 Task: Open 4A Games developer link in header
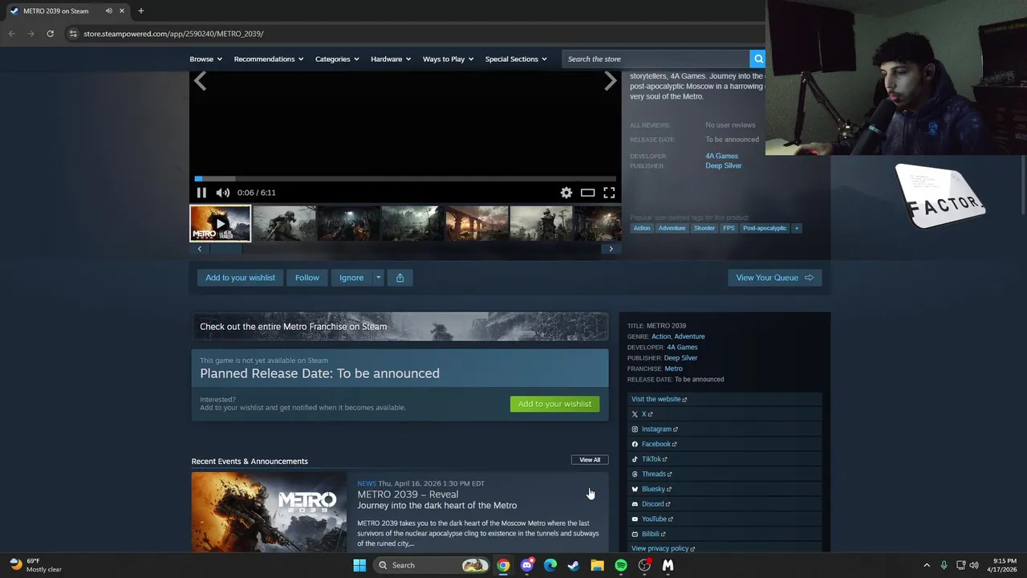coord(721,156)
